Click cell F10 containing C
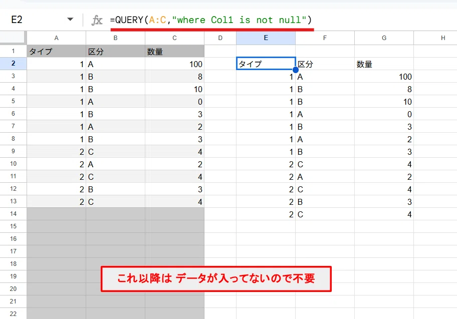The height and width of the screenshot is (319, 457). pos(325,164)
